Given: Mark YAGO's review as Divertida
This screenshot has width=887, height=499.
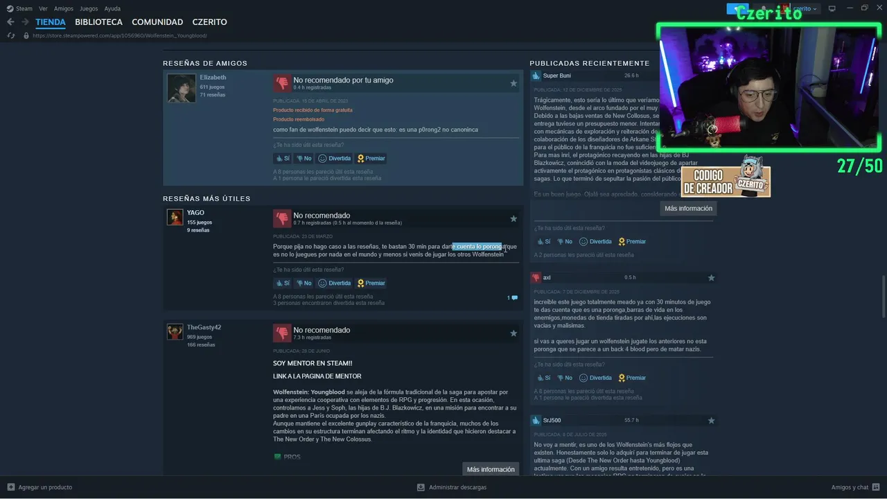Looking at the screenshot, I should click(x=335, y=283).
